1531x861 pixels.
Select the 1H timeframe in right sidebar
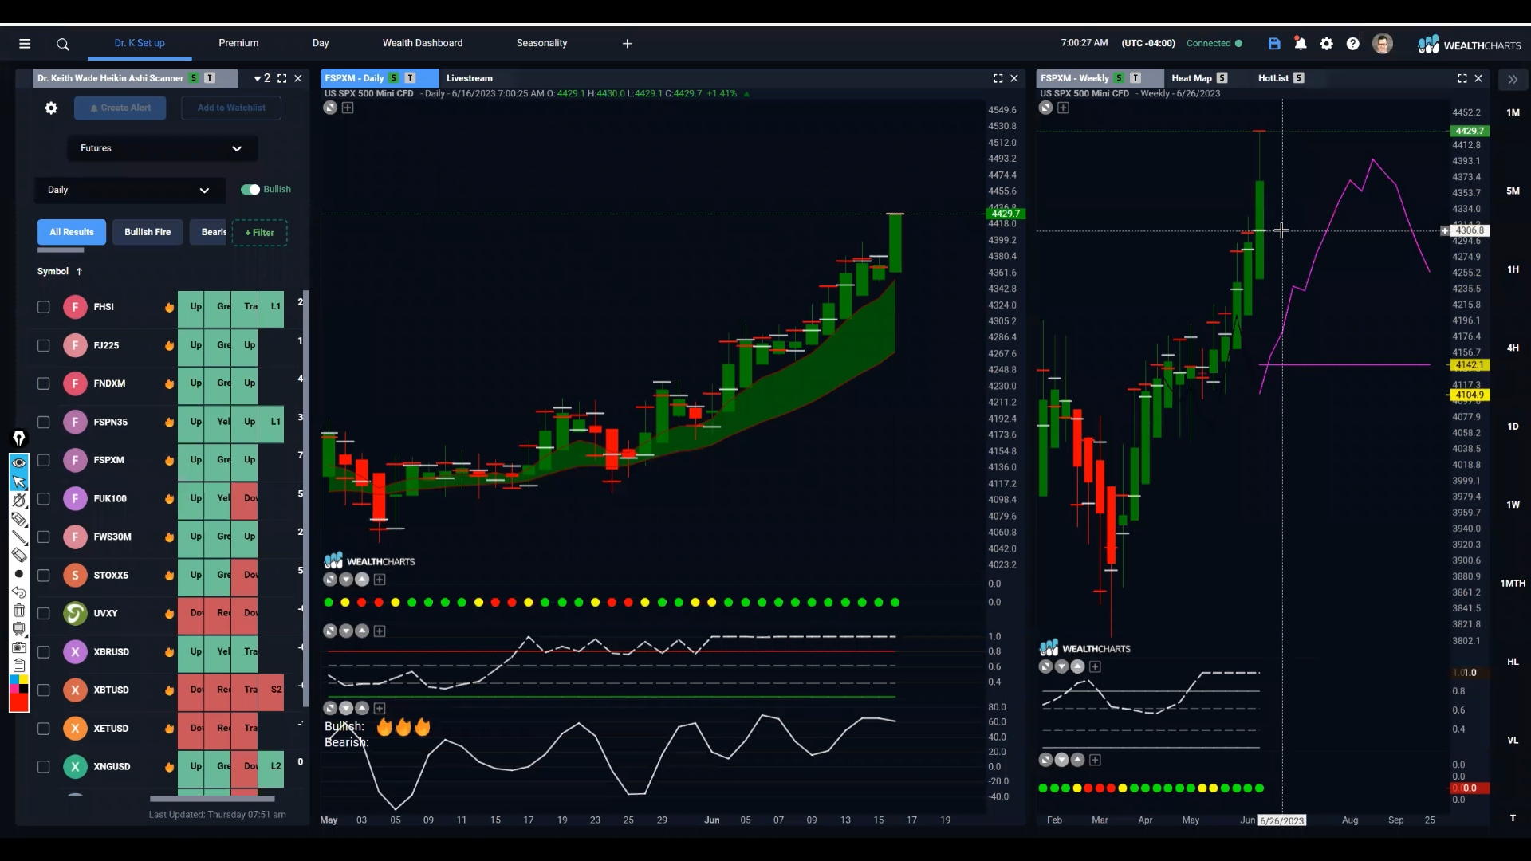click(1513, 269)
